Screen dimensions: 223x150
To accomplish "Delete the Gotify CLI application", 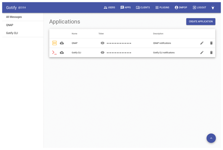I will click(x=211, y=53).
